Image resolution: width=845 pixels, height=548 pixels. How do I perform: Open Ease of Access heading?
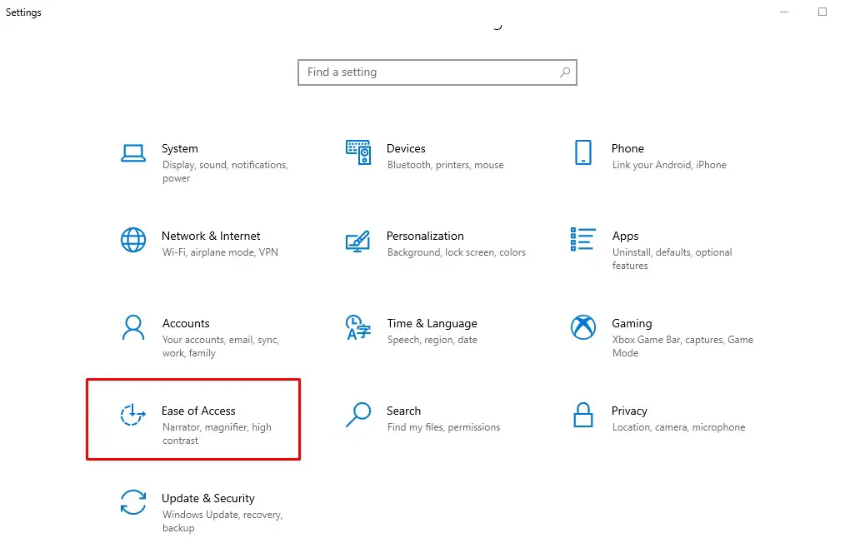[198, 411]
